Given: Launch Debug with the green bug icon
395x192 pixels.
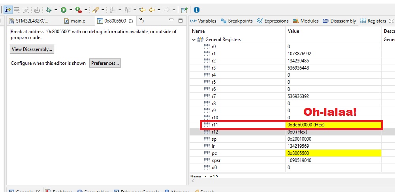Looking at the screenshot, I should coord(49,10).
